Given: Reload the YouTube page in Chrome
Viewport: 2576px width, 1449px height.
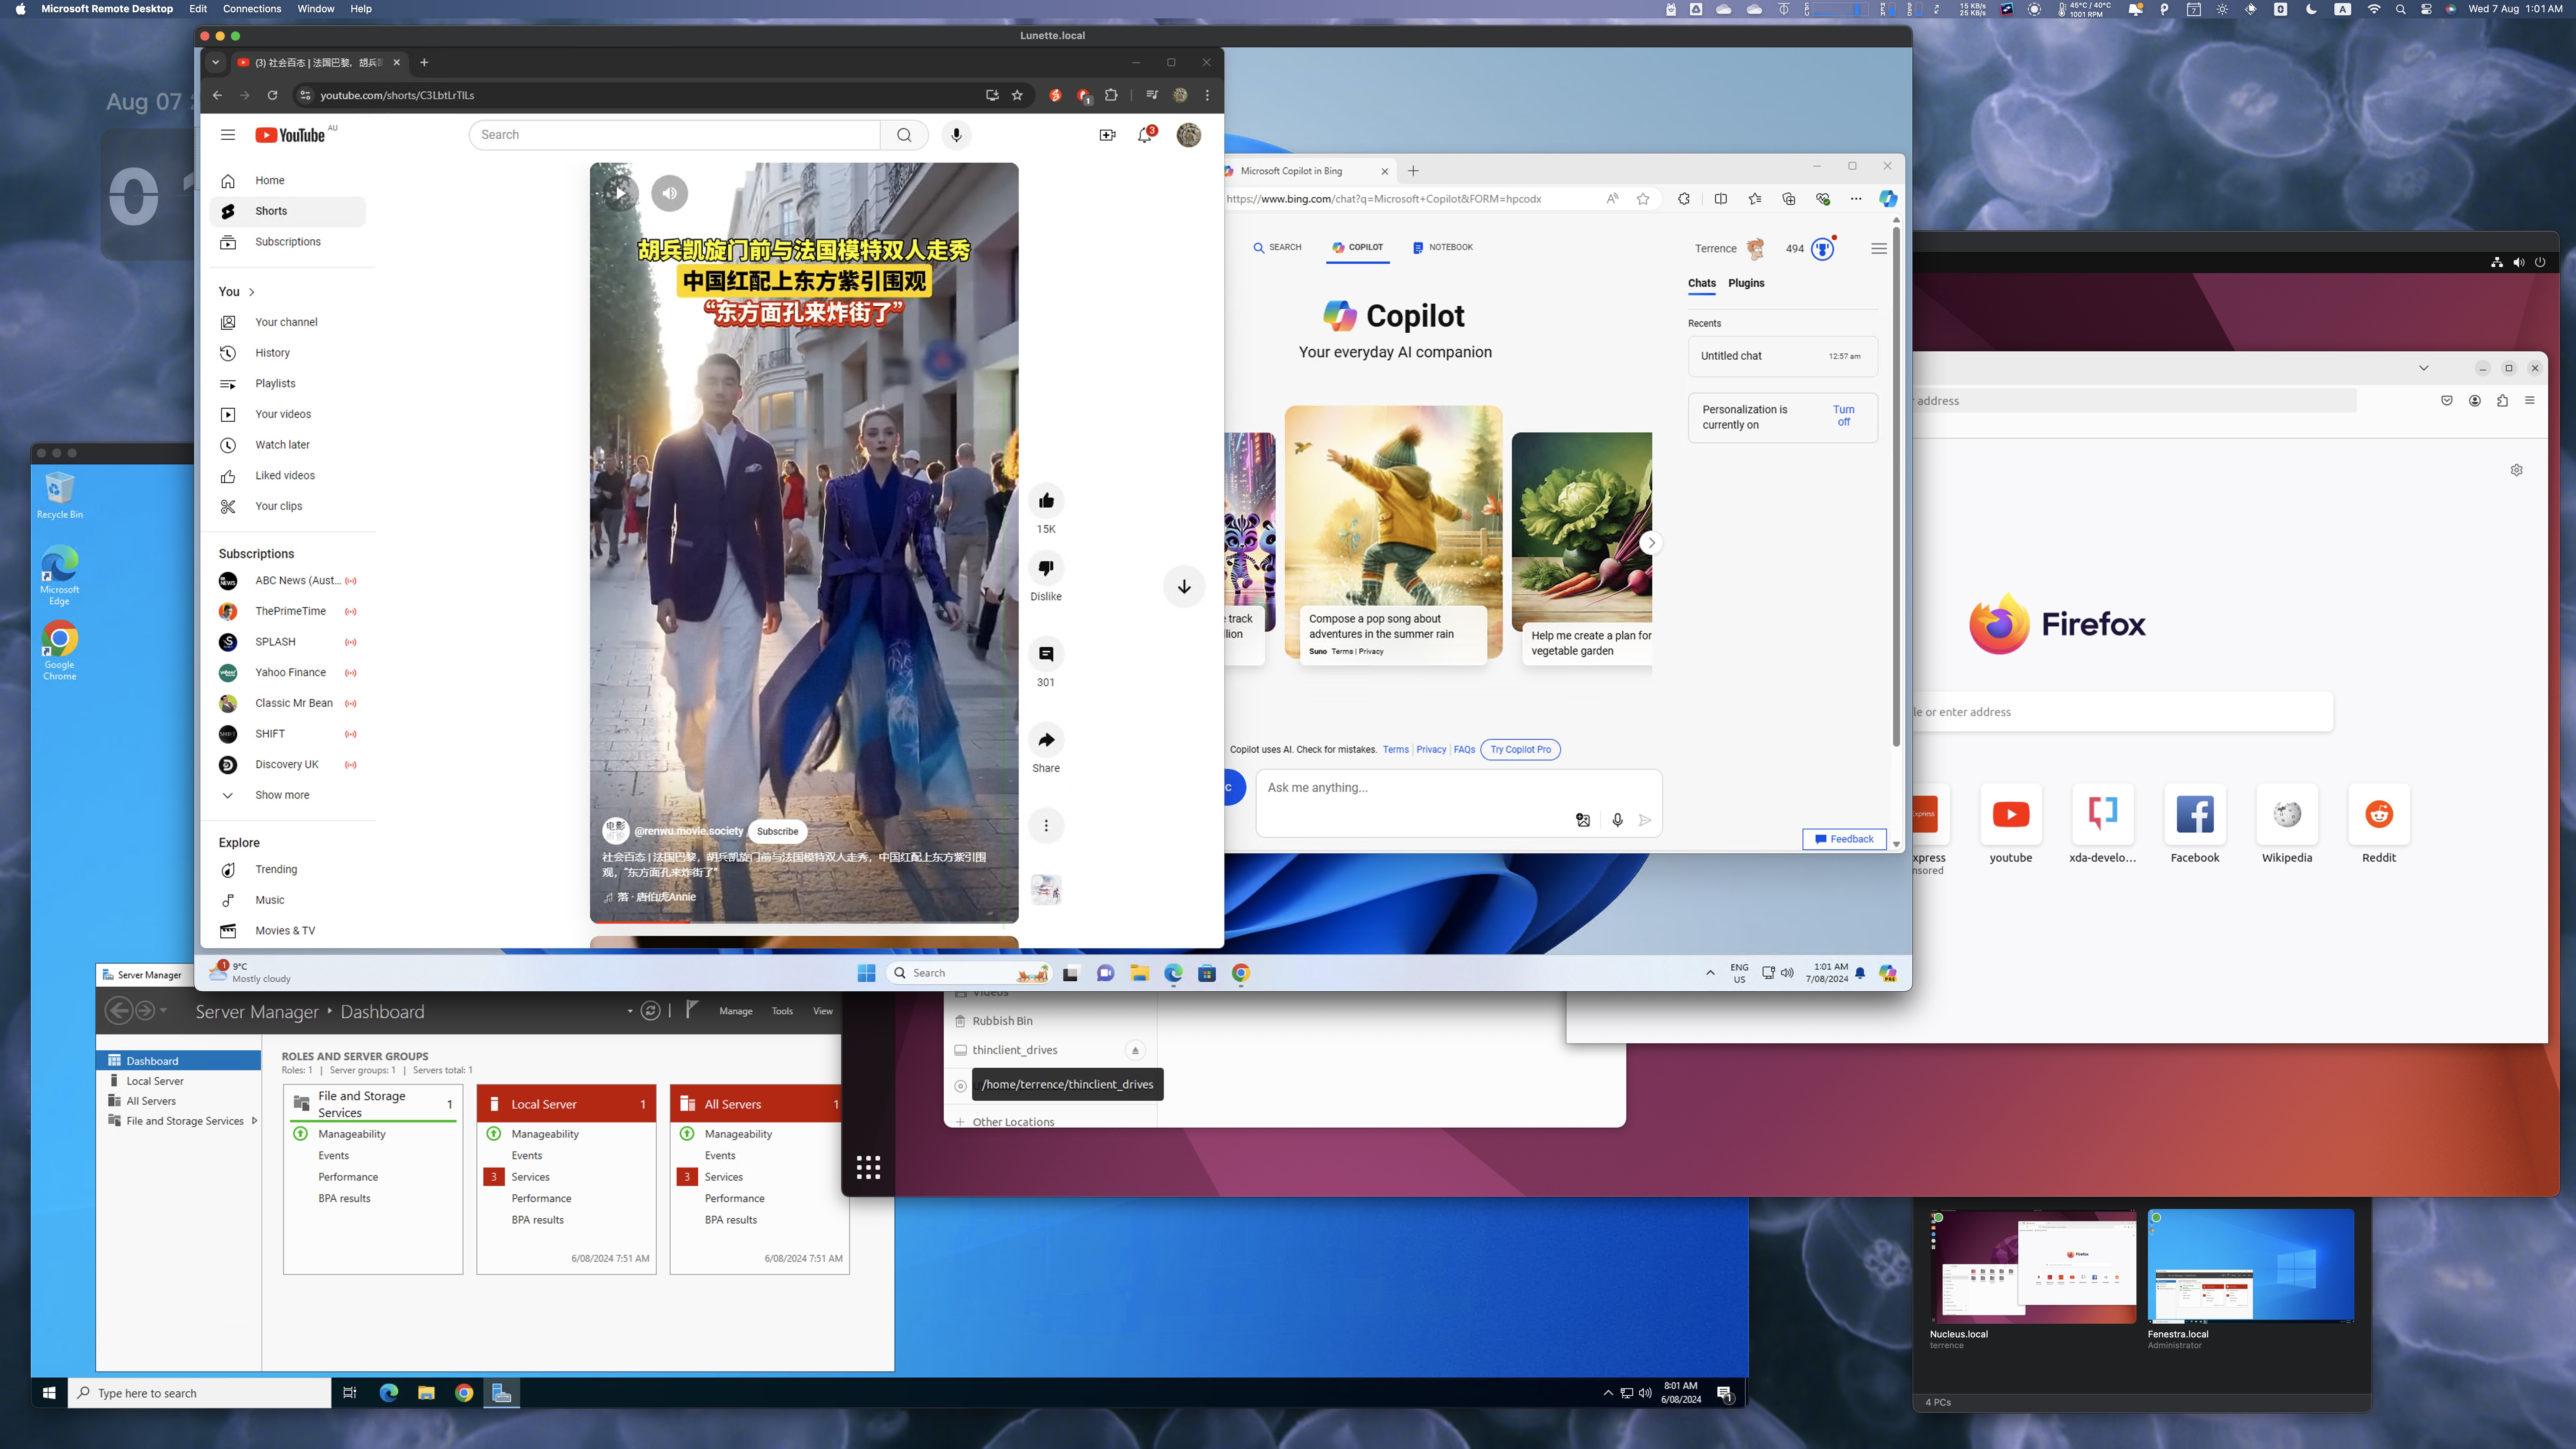Looking at the screenshot, I should tap(272, 95).
